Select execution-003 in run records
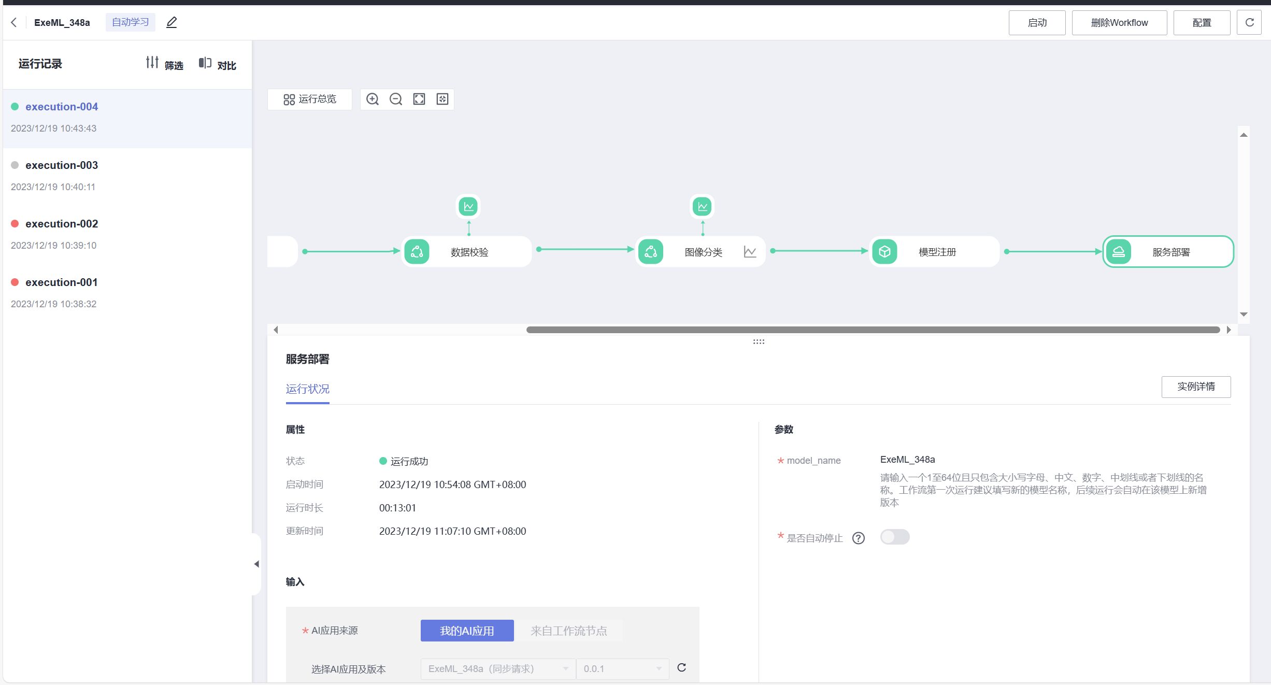Screen dimensions: 1271x685 pyautogui.click(x=62, y=165)
